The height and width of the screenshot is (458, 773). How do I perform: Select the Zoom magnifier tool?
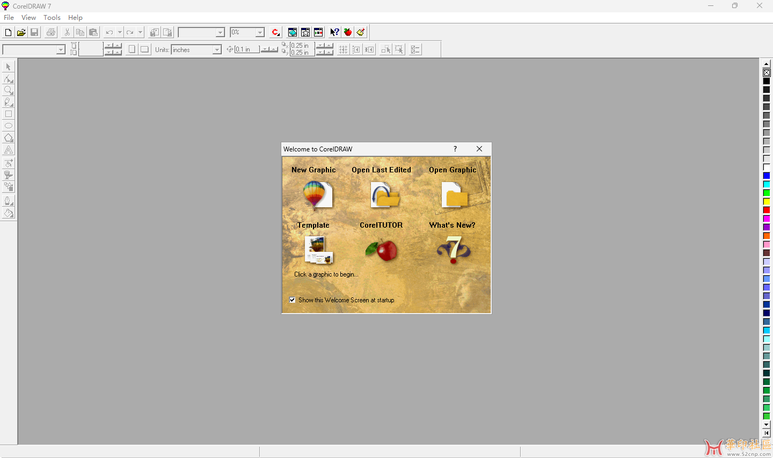(9, 90)
